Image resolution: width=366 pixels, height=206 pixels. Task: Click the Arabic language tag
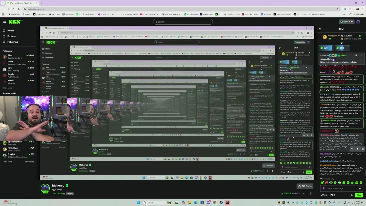[70, 193]
